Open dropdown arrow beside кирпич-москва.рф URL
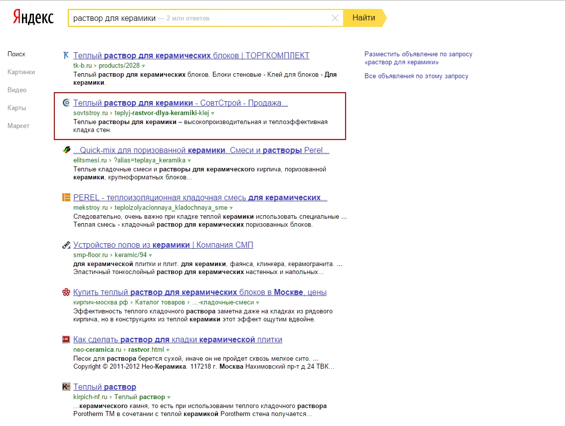 pyautogui.click(x=257, y=303)
